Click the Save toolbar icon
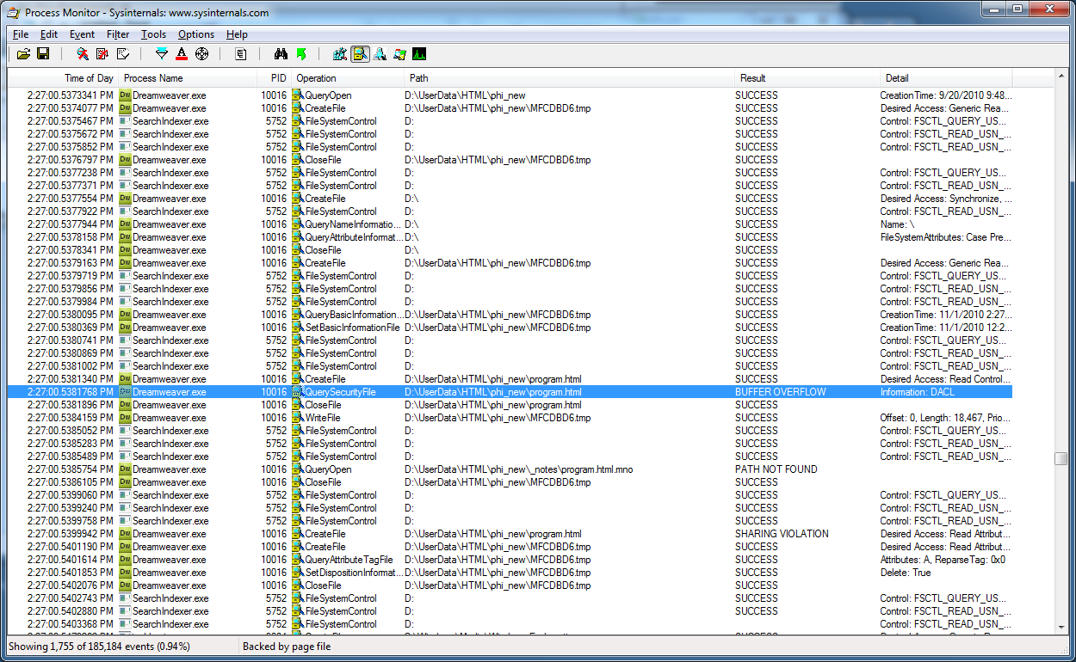 coord(43,54)
